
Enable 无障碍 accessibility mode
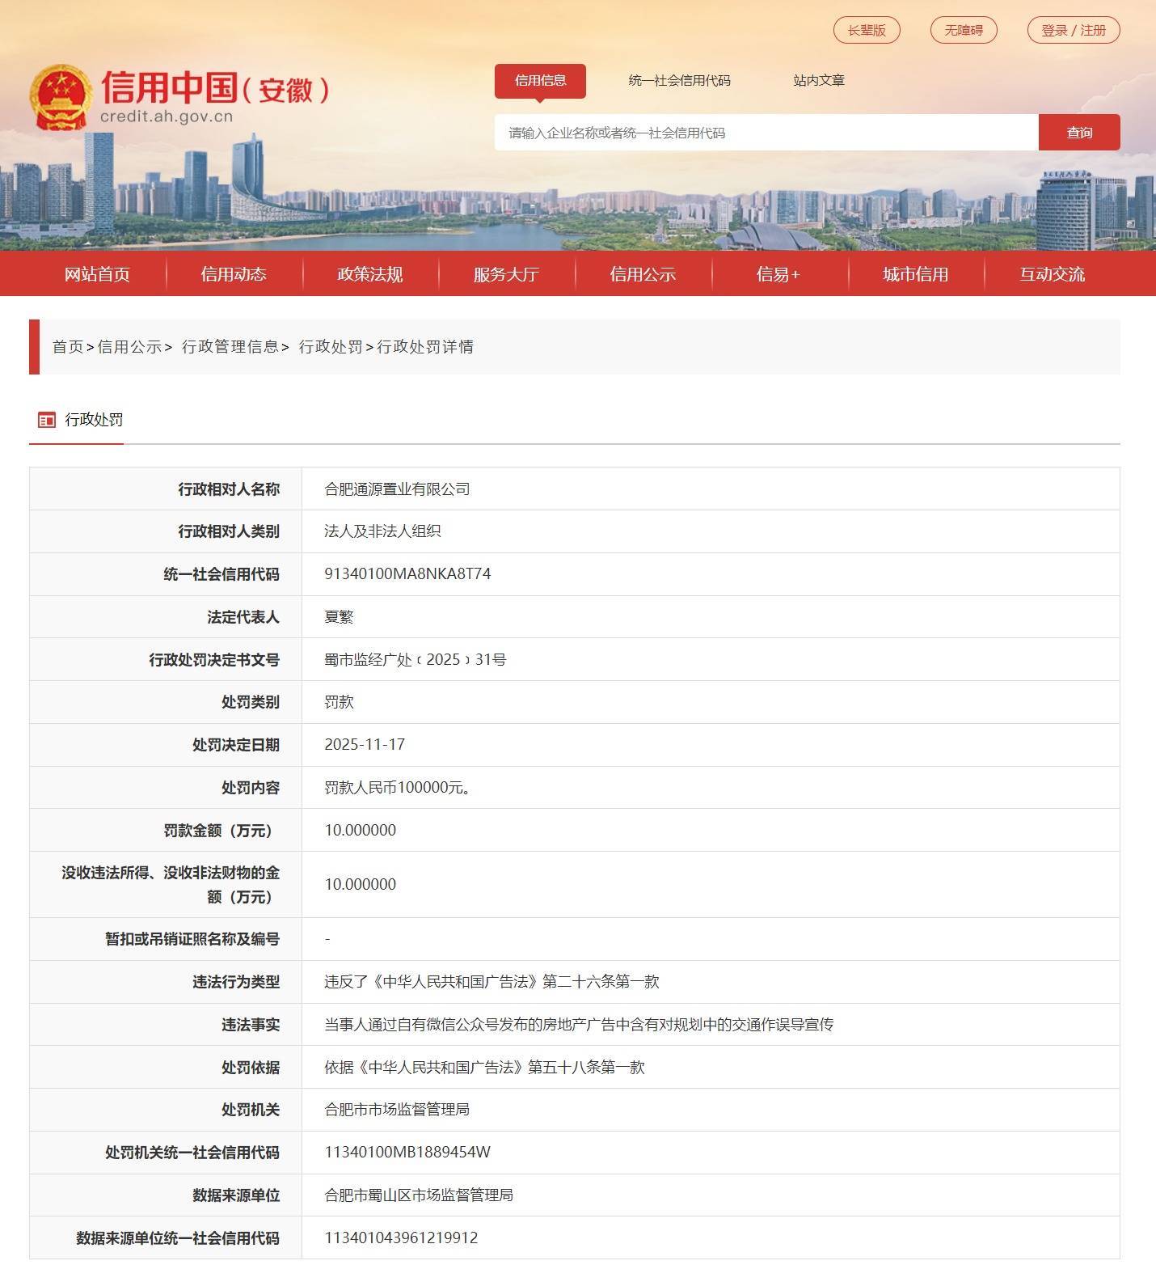point(964,30)
